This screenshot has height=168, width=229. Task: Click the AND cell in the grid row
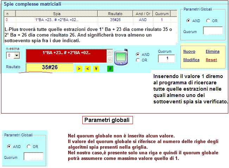[143, 20]
